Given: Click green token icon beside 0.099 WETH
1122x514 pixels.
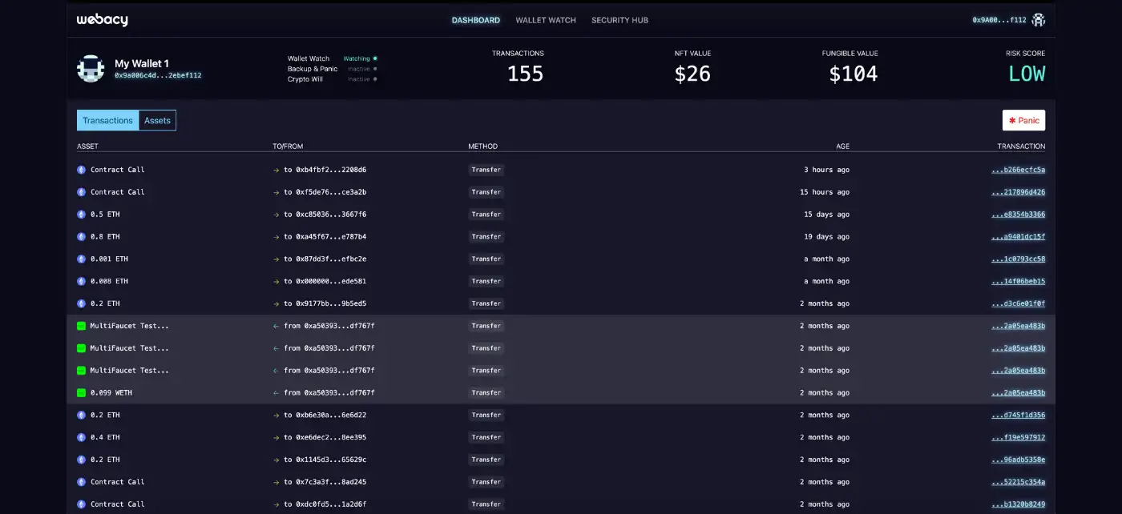Looking at the screenshot, I should 81,393.
